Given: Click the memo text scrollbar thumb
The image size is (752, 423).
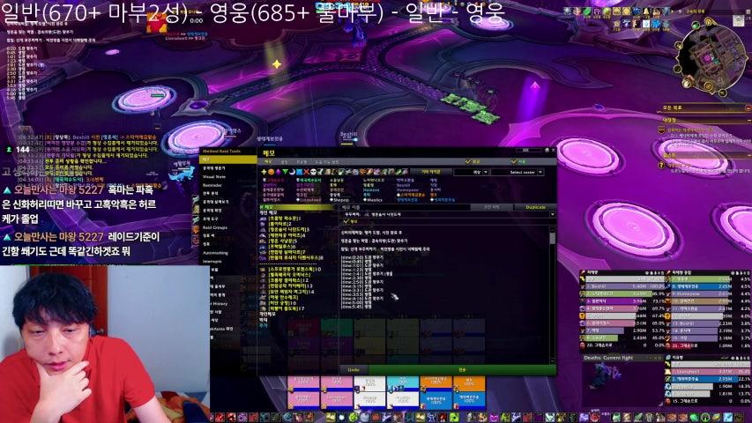Looking at the screenshot, I should pos(553,238).
